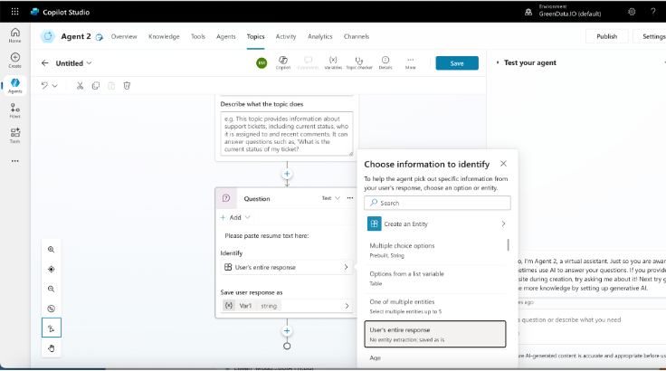The width and height of the screenshot is (666, 371).
Task: Click the environment icon in header
Action: (x=528, y=12)
